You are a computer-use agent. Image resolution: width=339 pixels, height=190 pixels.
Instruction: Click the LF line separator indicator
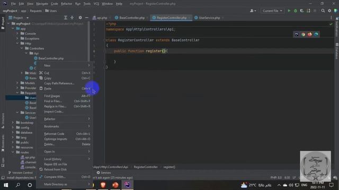[x=294, y=178]
